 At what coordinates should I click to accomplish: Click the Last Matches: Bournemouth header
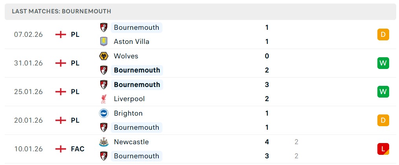[x=61, y=11]
